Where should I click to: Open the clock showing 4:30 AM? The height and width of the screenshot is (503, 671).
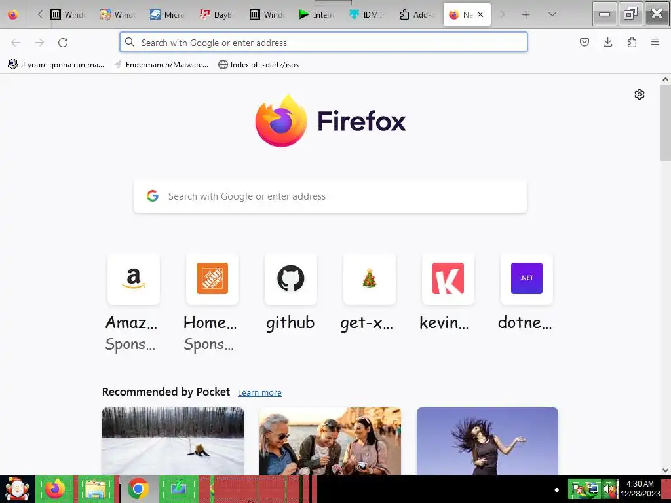point(640,489)
